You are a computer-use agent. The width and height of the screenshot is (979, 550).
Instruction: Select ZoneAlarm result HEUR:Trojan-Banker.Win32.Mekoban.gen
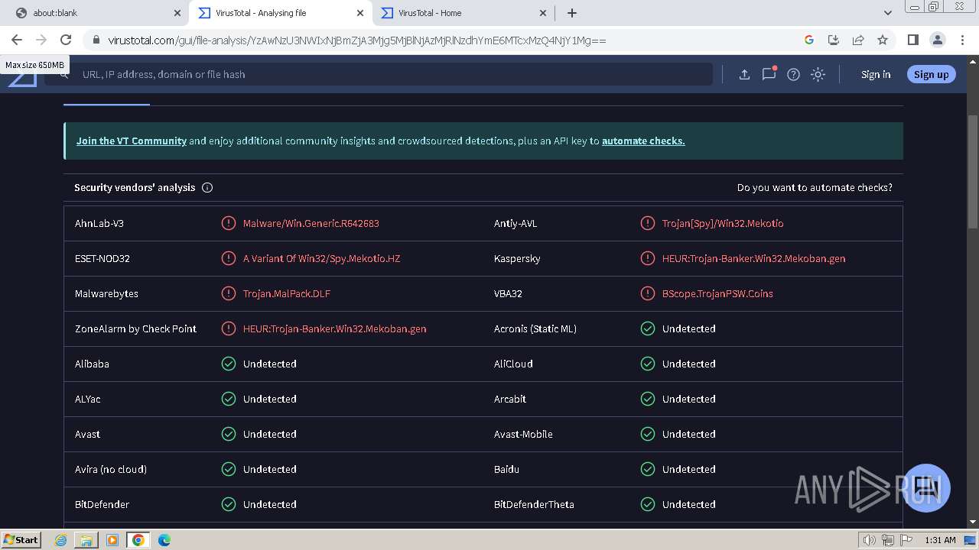click(335, 328)
